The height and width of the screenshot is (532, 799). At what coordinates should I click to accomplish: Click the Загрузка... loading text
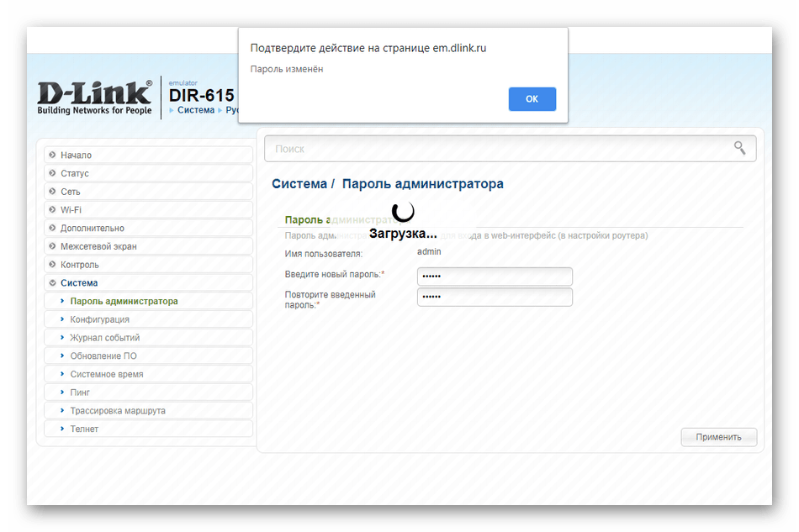pos(403,234)
